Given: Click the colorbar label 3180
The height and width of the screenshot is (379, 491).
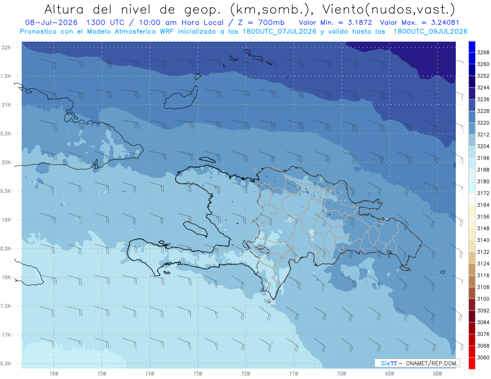Looking at the screenshot, I should (483, 182).
